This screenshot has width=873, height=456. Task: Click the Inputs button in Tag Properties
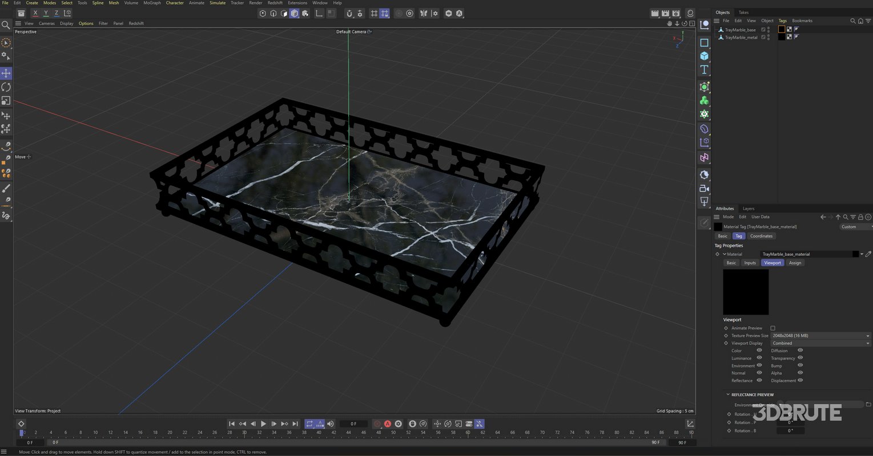coord(750,263)
